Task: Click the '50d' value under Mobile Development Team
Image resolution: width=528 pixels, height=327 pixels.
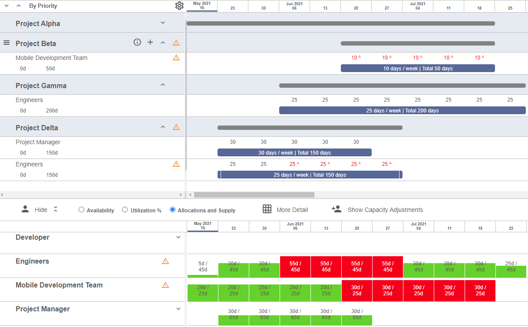Action: [50, 69]
